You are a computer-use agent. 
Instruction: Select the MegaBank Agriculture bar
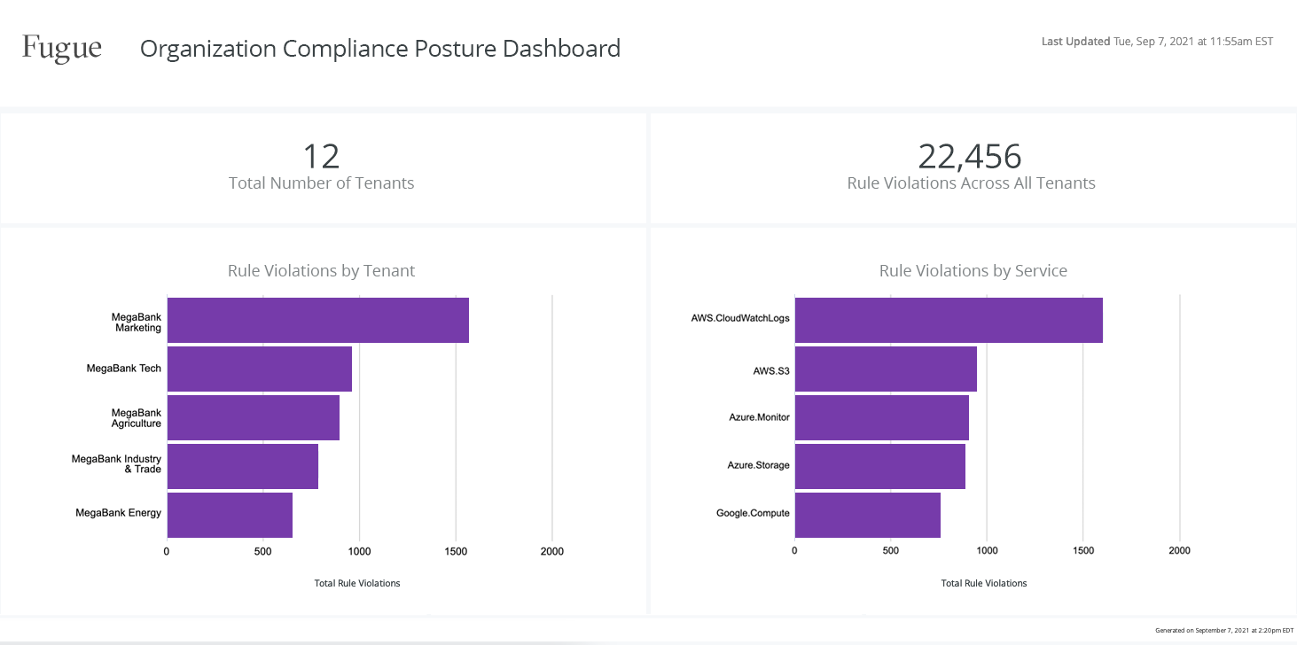pyautogui.click(x=253, y=417)
